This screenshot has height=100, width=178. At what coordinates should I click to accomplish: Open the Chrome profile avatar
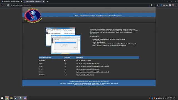point(173,5)
